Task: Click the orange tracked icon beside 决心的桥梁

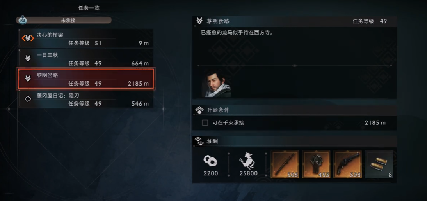Action: pyautogui.click(x=28, y=38)
